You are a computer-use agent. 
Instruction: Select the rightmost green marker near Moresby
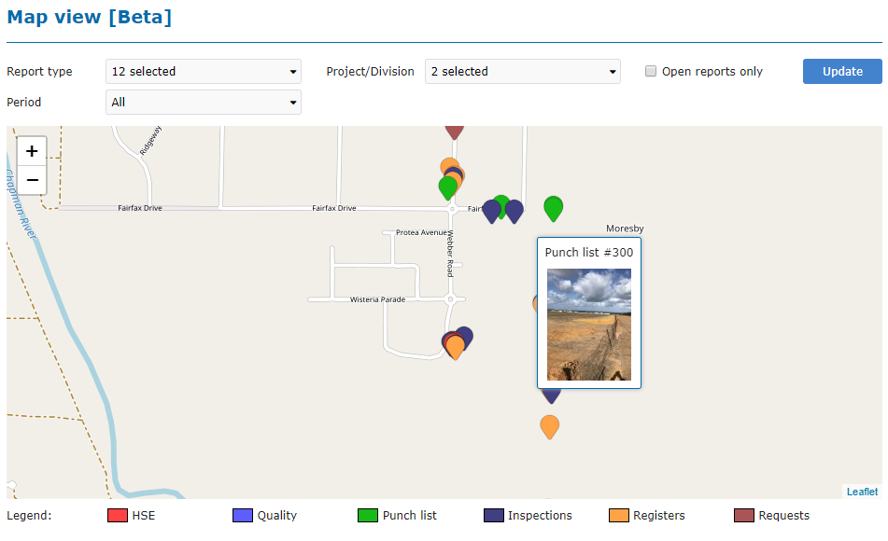554,207
